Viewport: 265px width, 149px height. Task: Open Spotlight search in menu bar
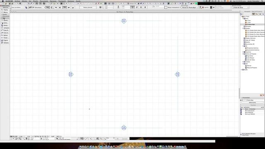pos(263,1)
